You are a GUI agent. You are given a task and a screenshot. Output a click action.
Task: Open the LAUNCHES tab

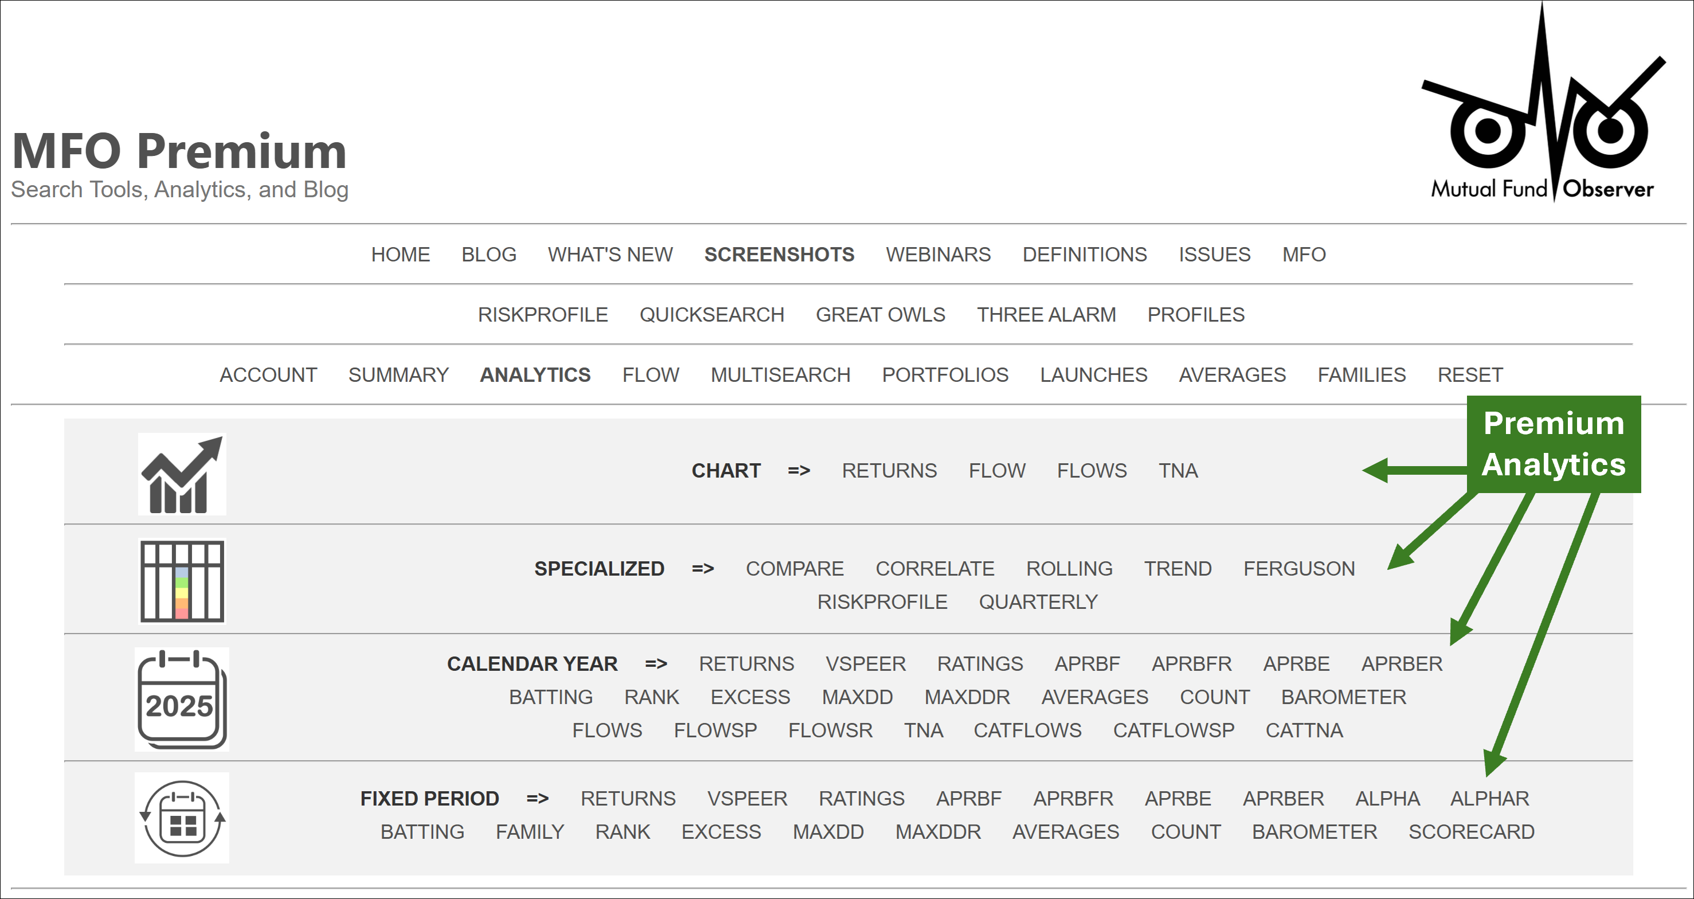1094,375
